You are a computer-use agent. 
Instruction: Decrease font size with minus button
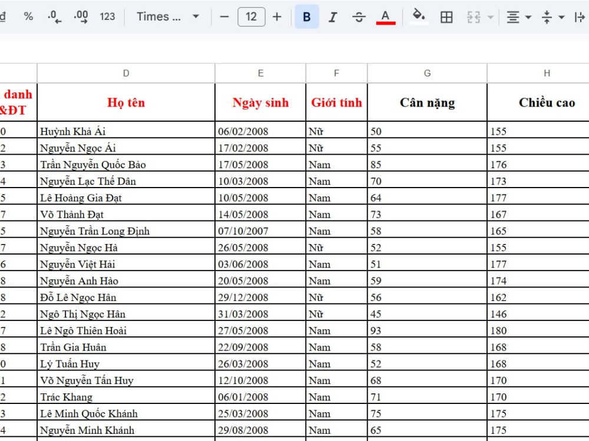click(x=224, y=17)
